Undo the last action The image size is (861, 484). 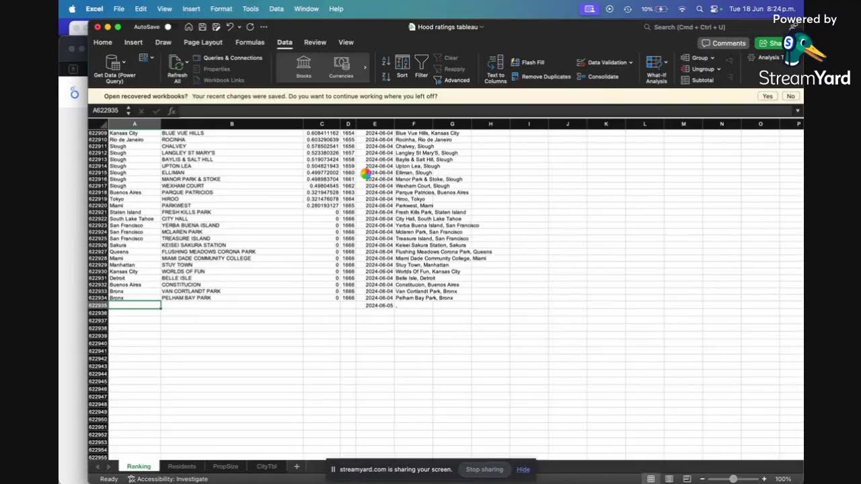pos(229,27)
